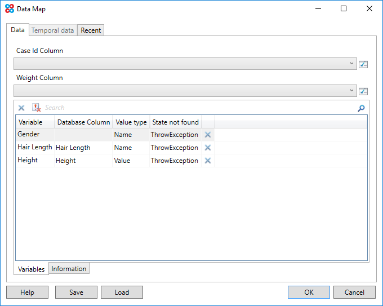Click the delete X icon in the variables toolbar
The image size is (383, 306).
(x=21, y=108)
